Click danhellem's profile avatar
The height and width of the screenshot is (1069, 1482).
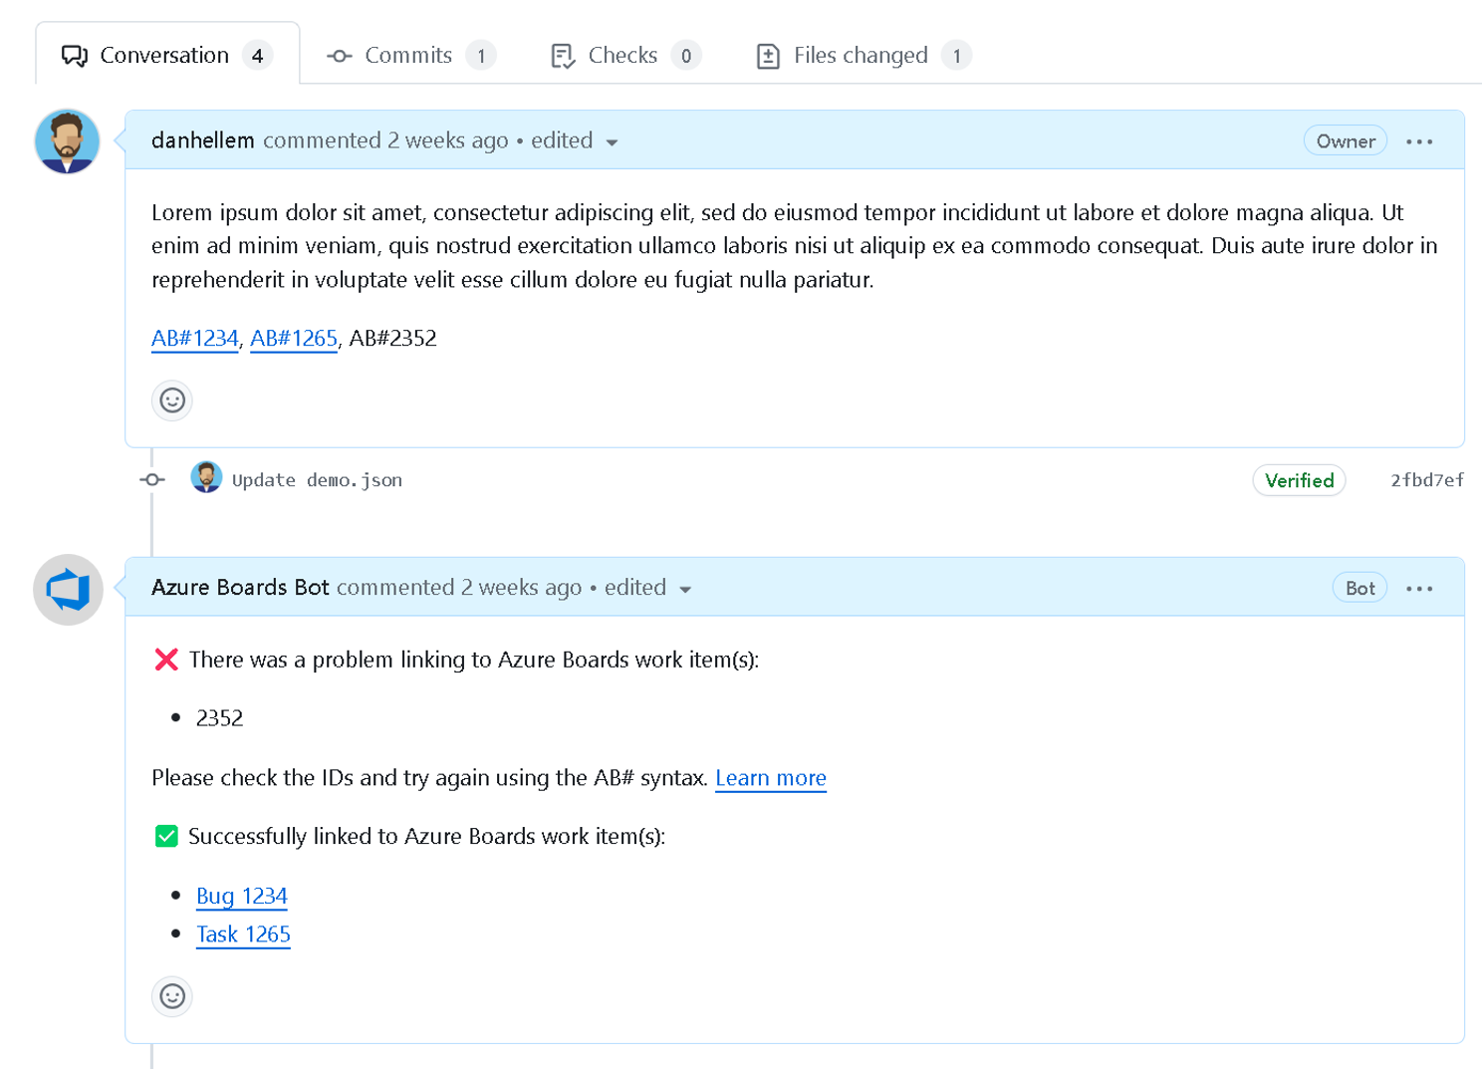tap(66, 141)
